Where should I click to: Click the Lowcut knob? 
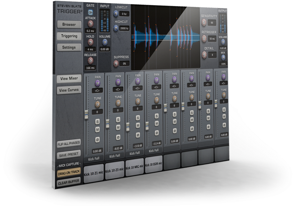tap(116, 14)
